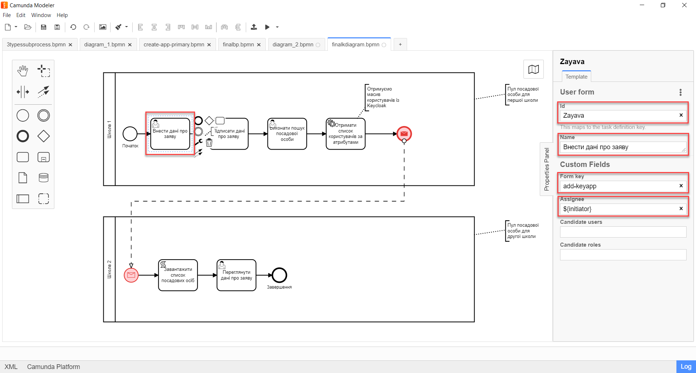
Task: Pick start event from palette
Action: coord(23,116)
